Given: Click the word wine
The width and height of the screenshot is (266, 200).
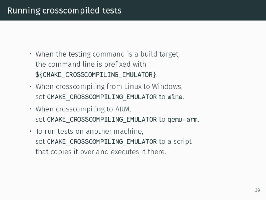Looking at the screenshot, I should [175, 97].
